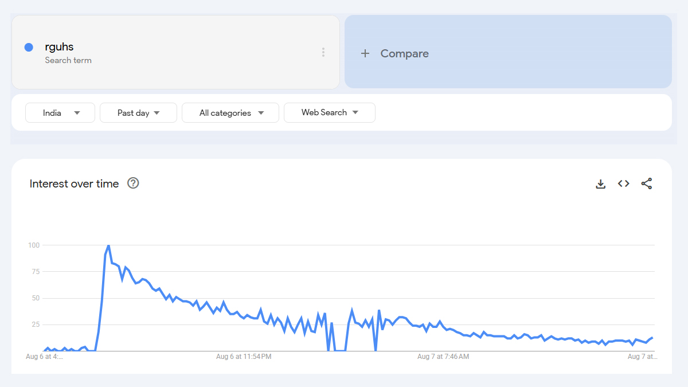This screenshot has height=387, width=688.
Task: Change the Web Search type selection
Action: [329, 112]
